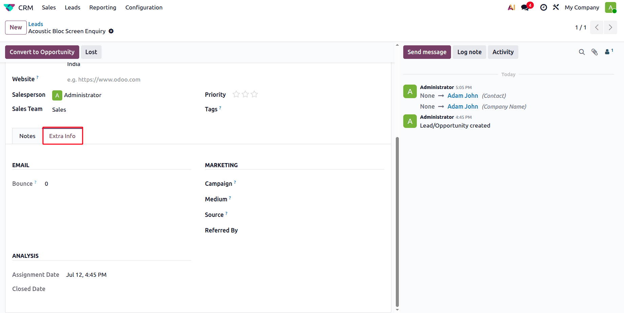Open the debug tools icon
This screenshot has height=313, width=624.
point(556,7)
